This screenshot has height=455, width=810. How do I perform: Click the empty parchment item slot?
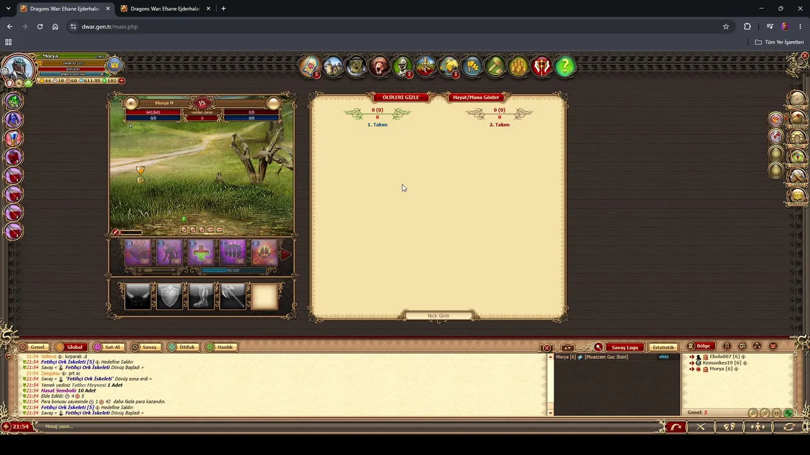pyautogui.click(x=265, y=296)
